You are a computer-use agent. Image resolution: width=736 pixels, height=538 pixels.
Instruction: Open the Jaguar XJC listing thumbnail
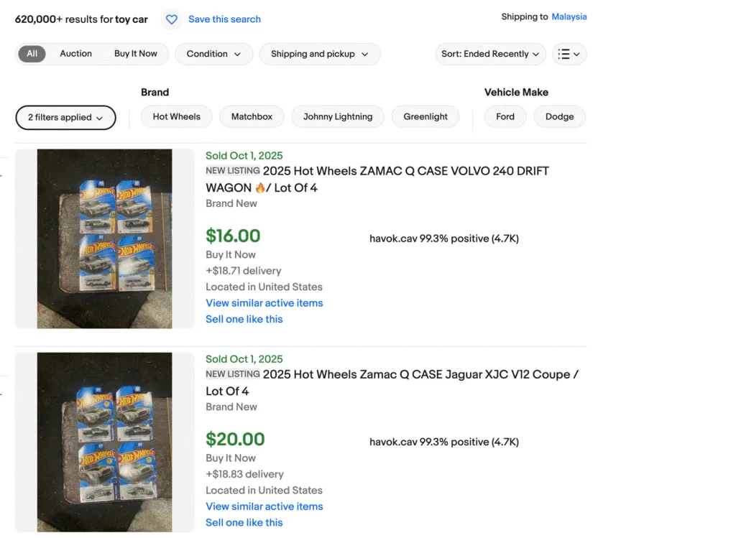coord(105,442)
